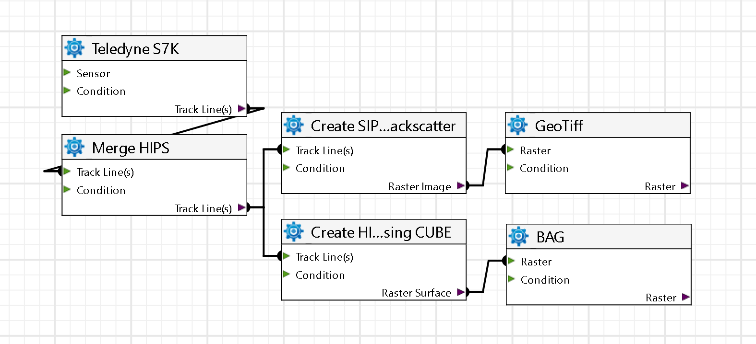Image resolution: width=756 pixels, height=344 pixels.
Task: Click Merge HIPS purple Track Line(s) output arrow
Action: click(x=241, y=208)
